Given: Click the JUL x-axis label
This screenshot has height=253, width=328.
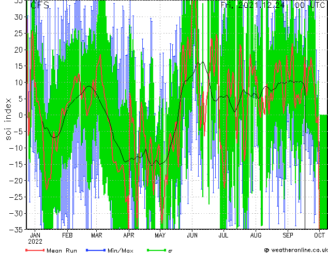Looking at the screenshot, I should pyautogui.click(x=223, y=235).
